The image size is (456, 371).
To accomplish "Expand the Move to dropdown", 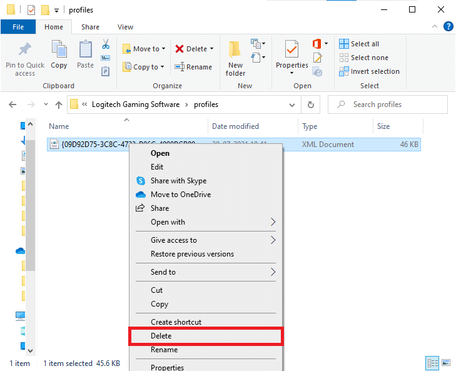I will (164, 49).
